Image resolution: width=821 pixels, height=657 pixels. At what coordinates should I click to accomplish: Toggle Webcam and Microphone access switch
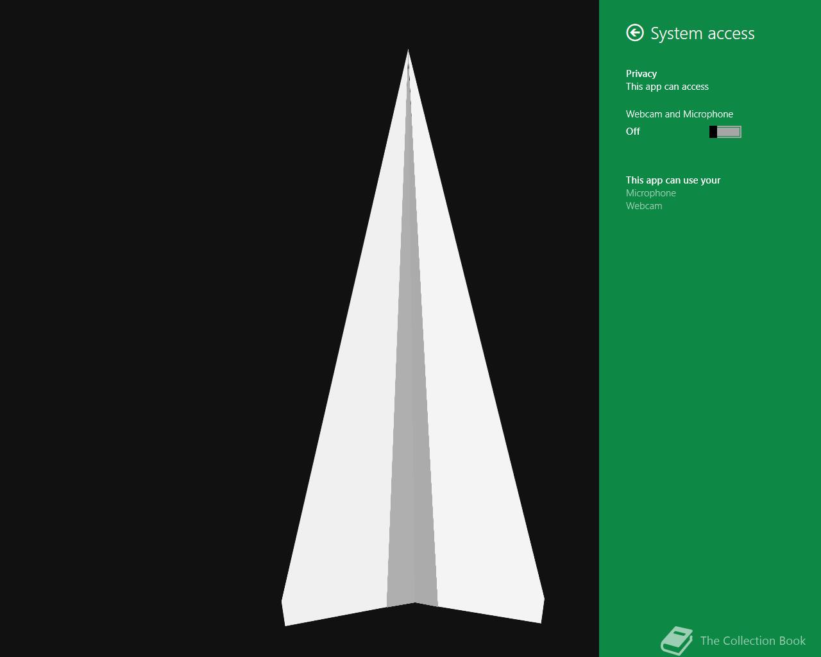[x=725, y=132]
